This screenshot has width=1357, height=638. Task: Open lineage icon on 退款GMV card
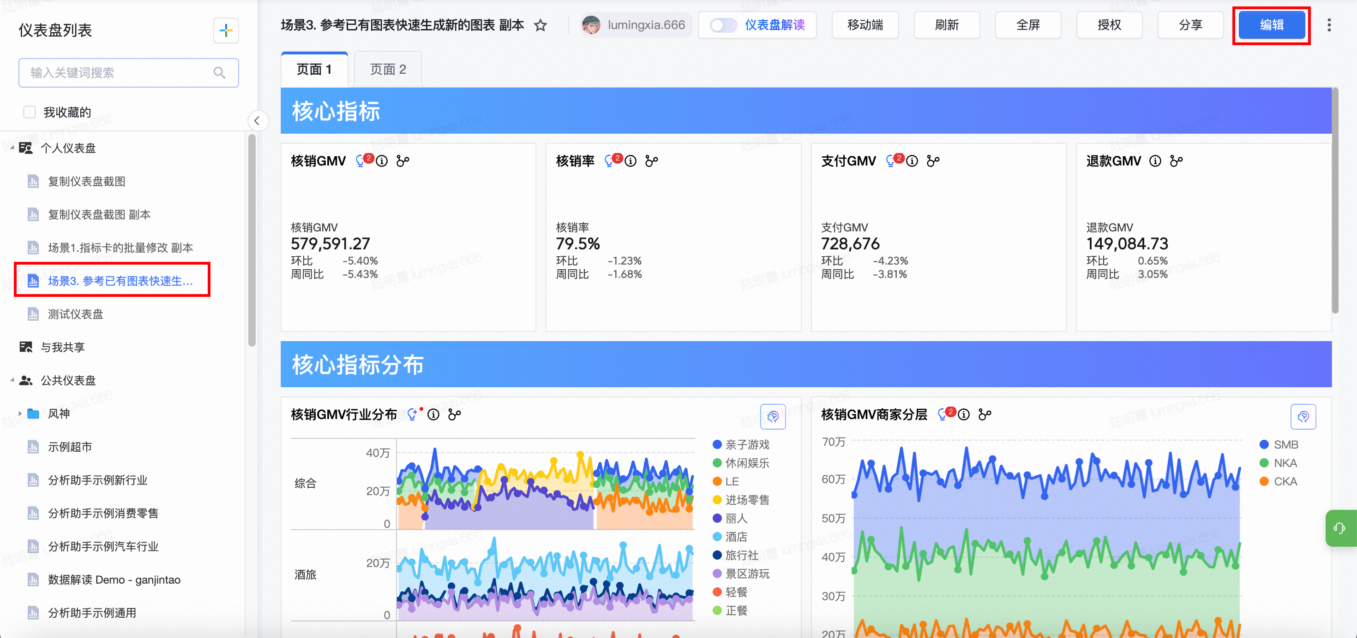[x=1176, y=161]
